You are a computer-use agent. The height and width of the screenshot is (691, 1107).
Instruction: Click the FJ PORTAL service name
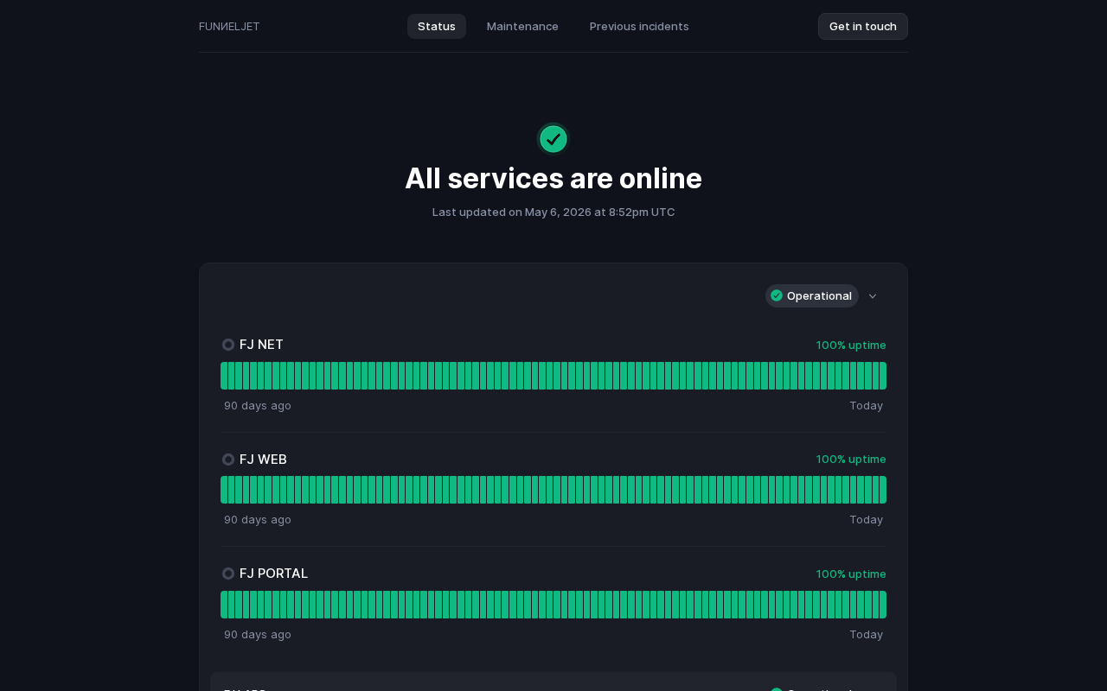[273, 574]
